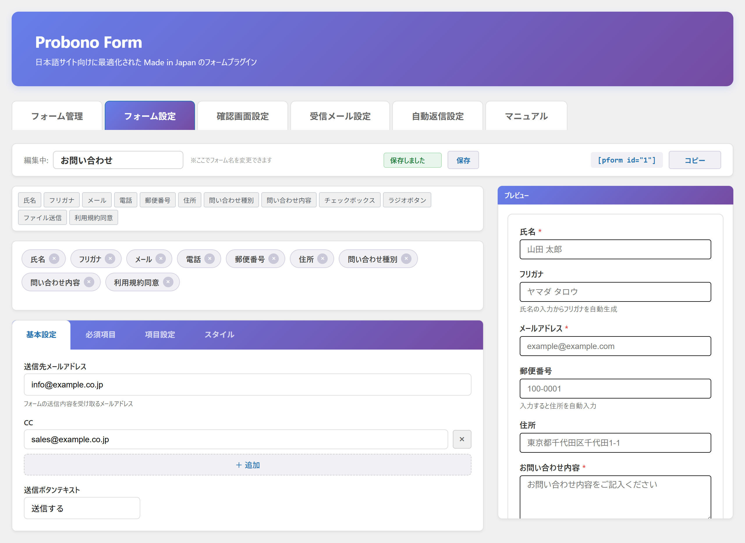
Task: Open the スタイル sub-tab
Action: coord(219,334)
